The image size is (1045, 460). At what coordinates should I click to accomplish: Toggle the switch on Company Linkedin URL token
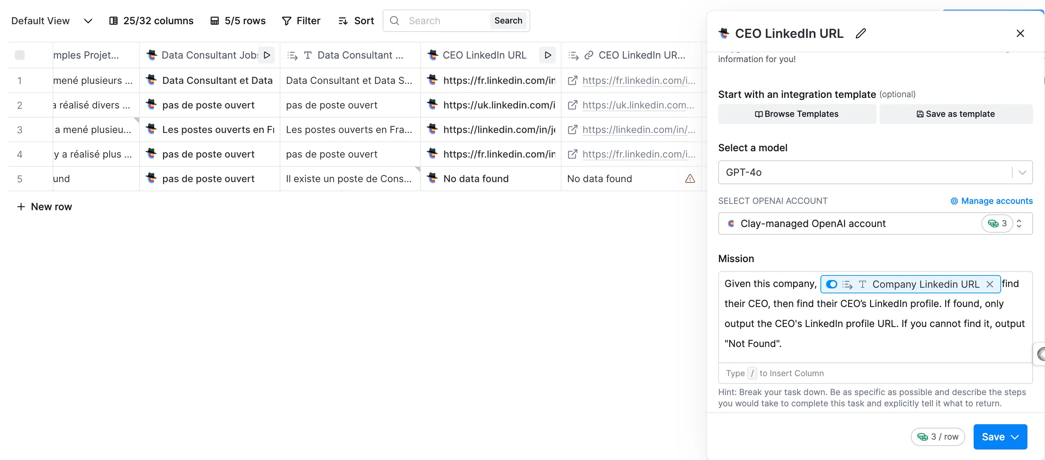[831, 284]
